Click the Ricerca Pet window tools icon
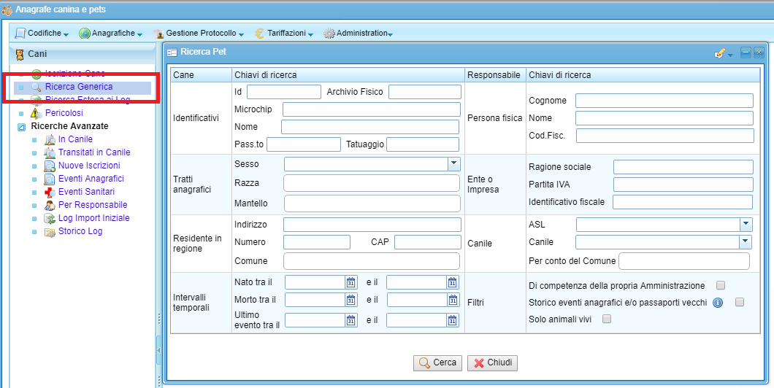This screenshot has width=774, height=388. click(x=720, y=53)
